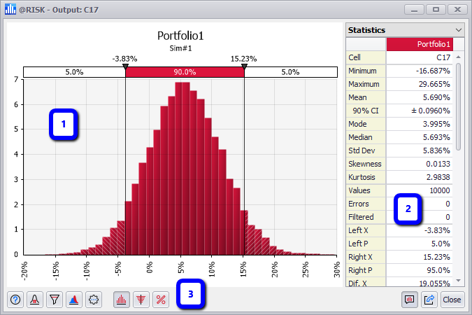472x315 pixels.
Task: Click the Close button
Action: (452, 300)
